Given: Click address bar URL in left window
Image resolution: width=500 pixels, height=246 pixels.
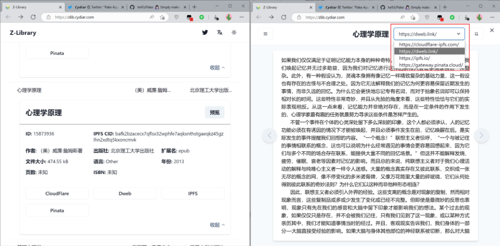Looking at the screenshot, I should pos(74,18).
